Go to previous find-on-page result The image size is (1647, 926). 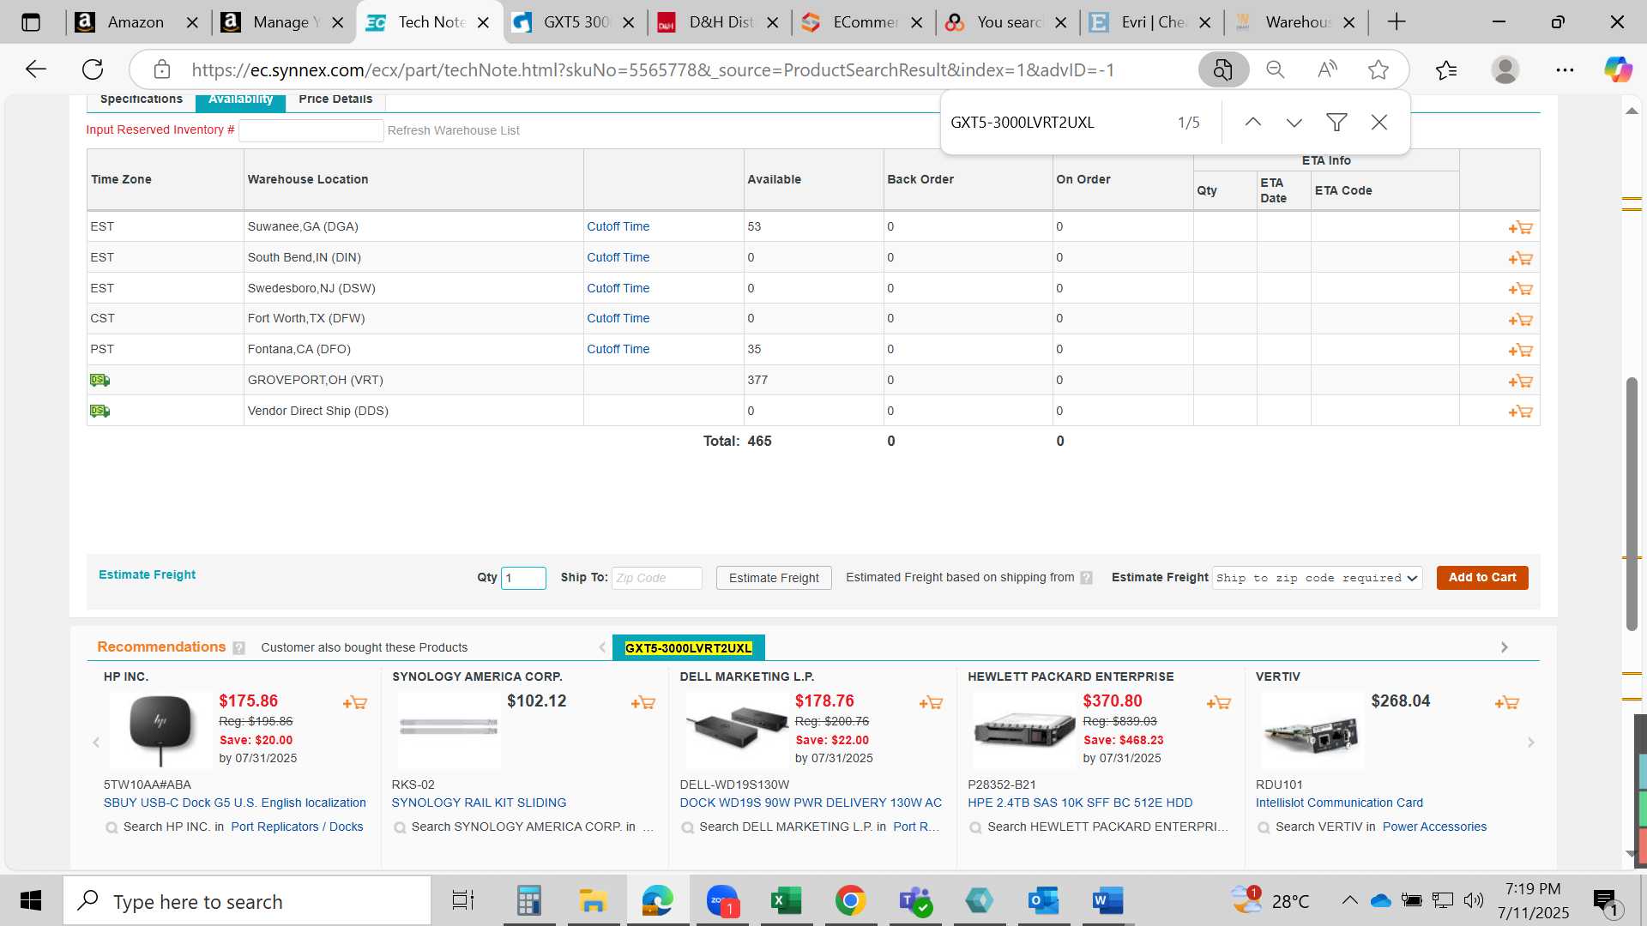pos(1252,123)
